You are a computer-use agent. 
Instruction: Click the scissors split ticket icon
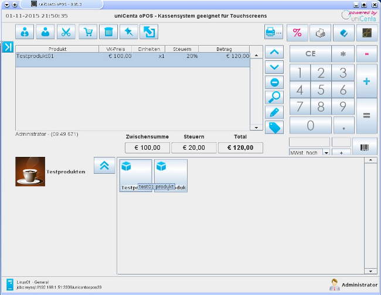point(66,32)
